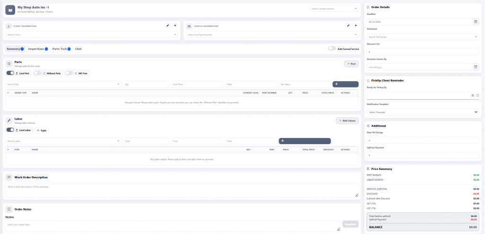Turn on the VAT-Free toggle

pyautogui.click(x=69, y=73)
